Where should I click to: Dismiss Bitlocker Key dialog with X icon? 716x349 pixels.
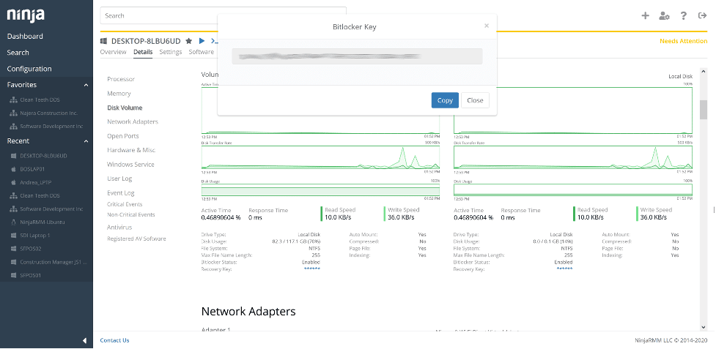tap(487, 26)
